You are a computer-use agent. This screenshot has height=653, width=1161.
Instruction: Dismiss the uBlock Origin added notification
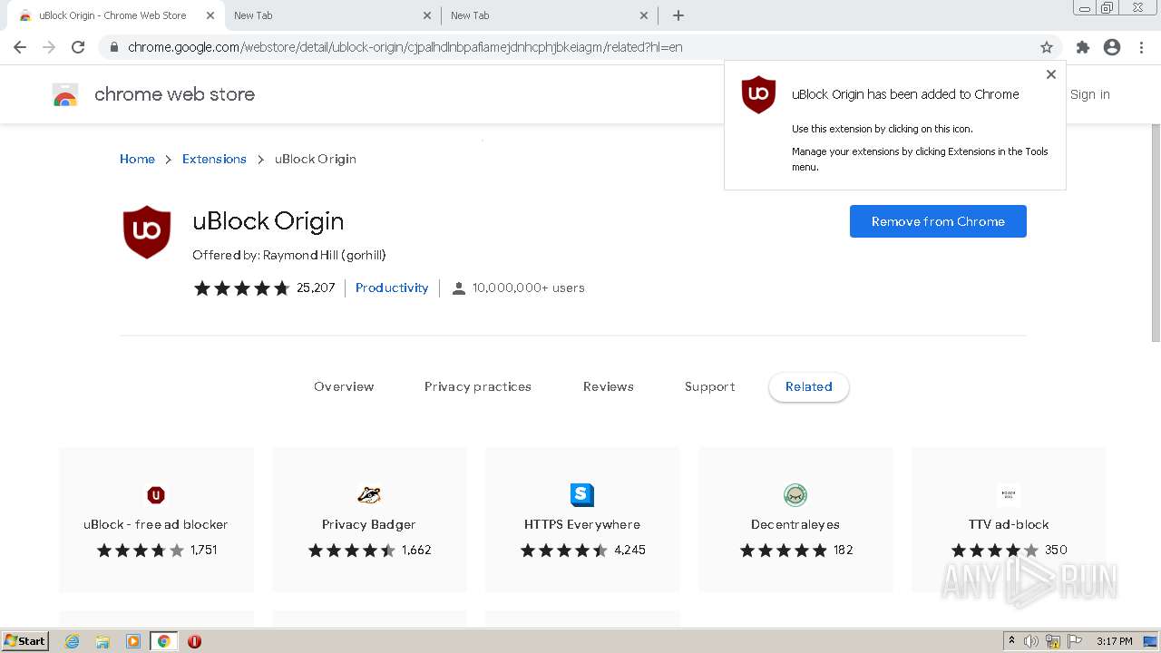(1051, 74)
